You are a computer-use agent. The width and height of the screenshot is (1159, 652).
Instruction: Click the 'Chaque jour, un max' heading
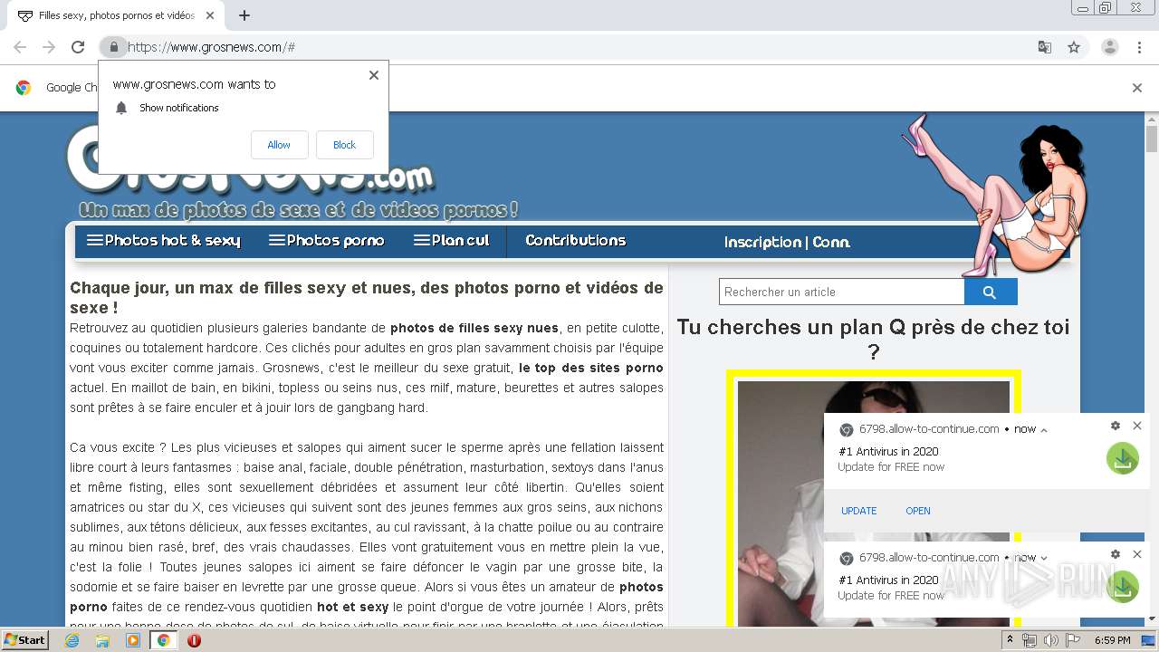(x=367, y=298)
